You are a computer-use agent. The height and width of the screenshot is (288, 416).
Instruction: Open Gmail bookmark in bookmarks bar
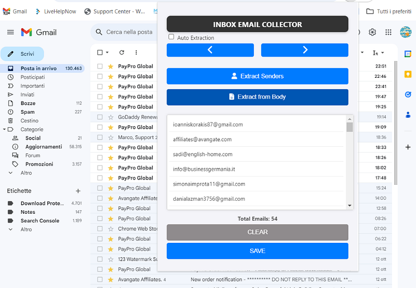click(x=15, y=11)
